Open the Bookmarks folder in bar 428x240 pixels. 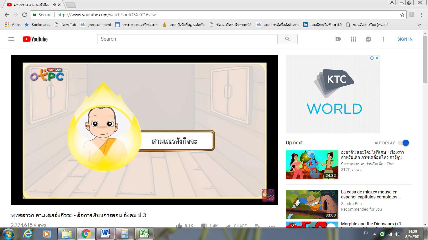37,25
